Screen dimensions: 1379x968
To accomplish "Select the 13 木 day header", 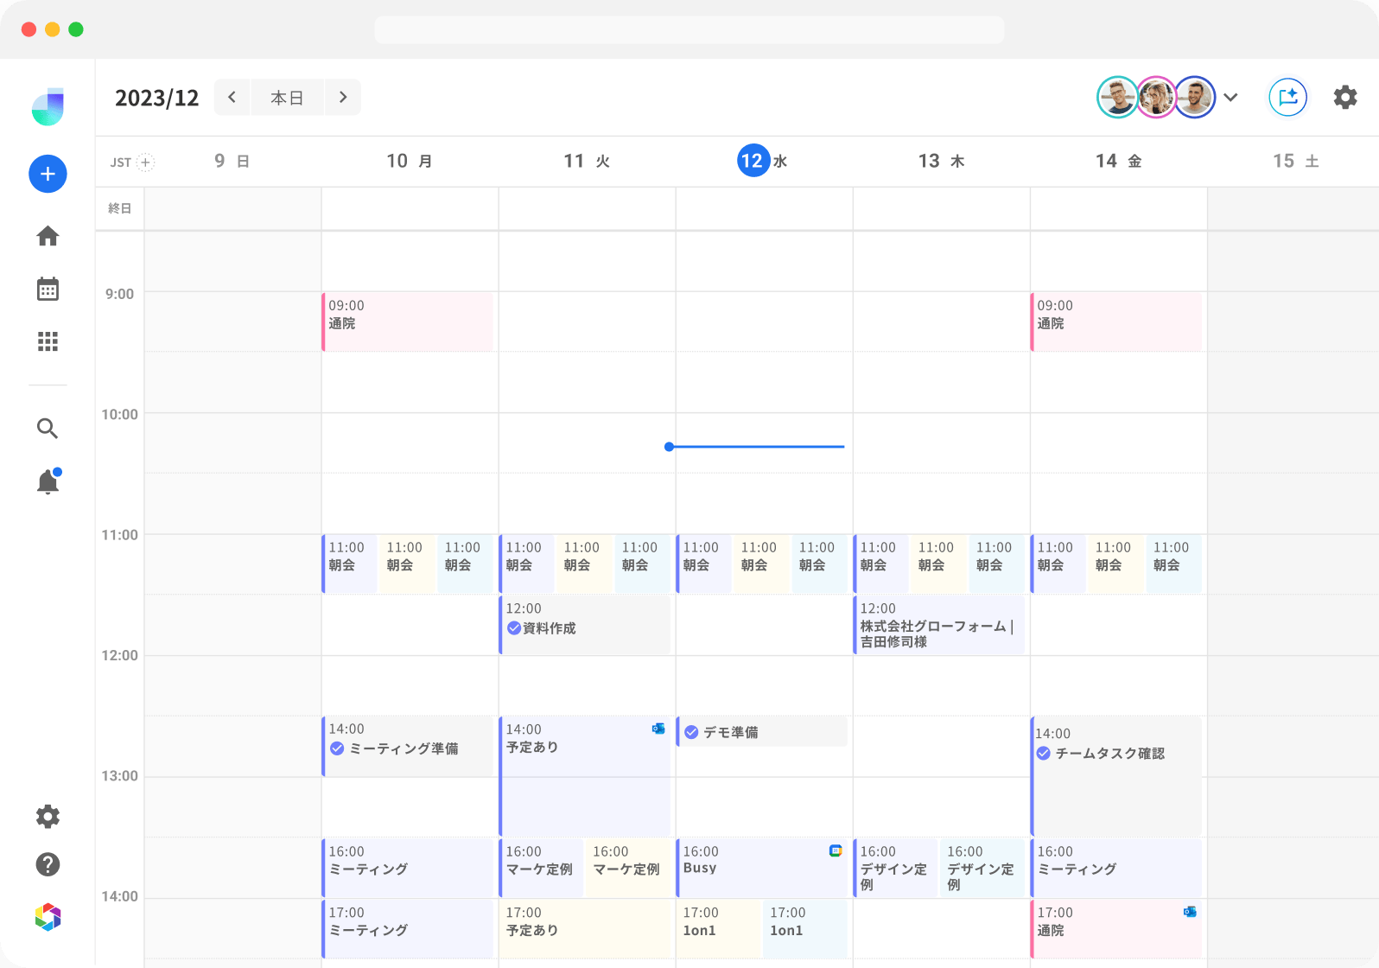I will (x=941, y=161).
